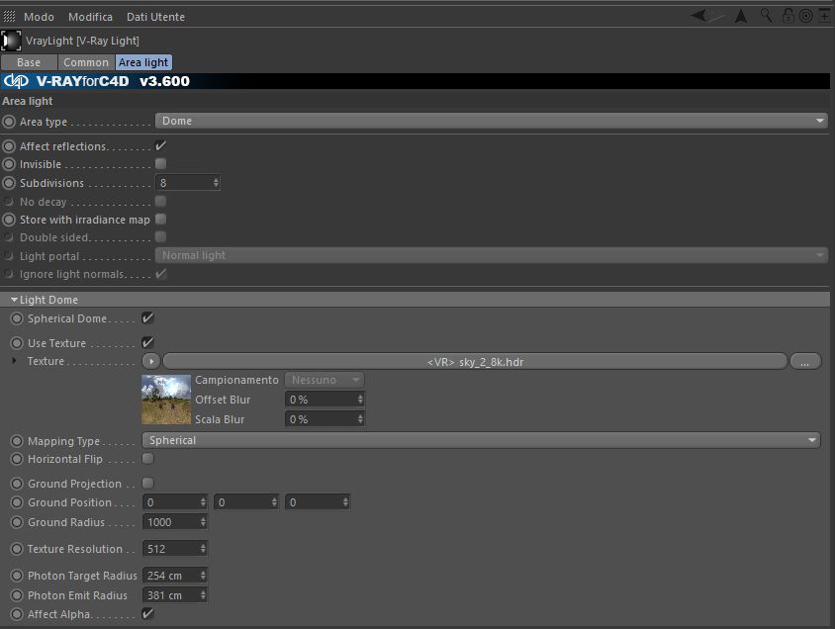Open the Dati Utente menu
The height and width of the screenshot is (629, 835).
tap(155, 17)
